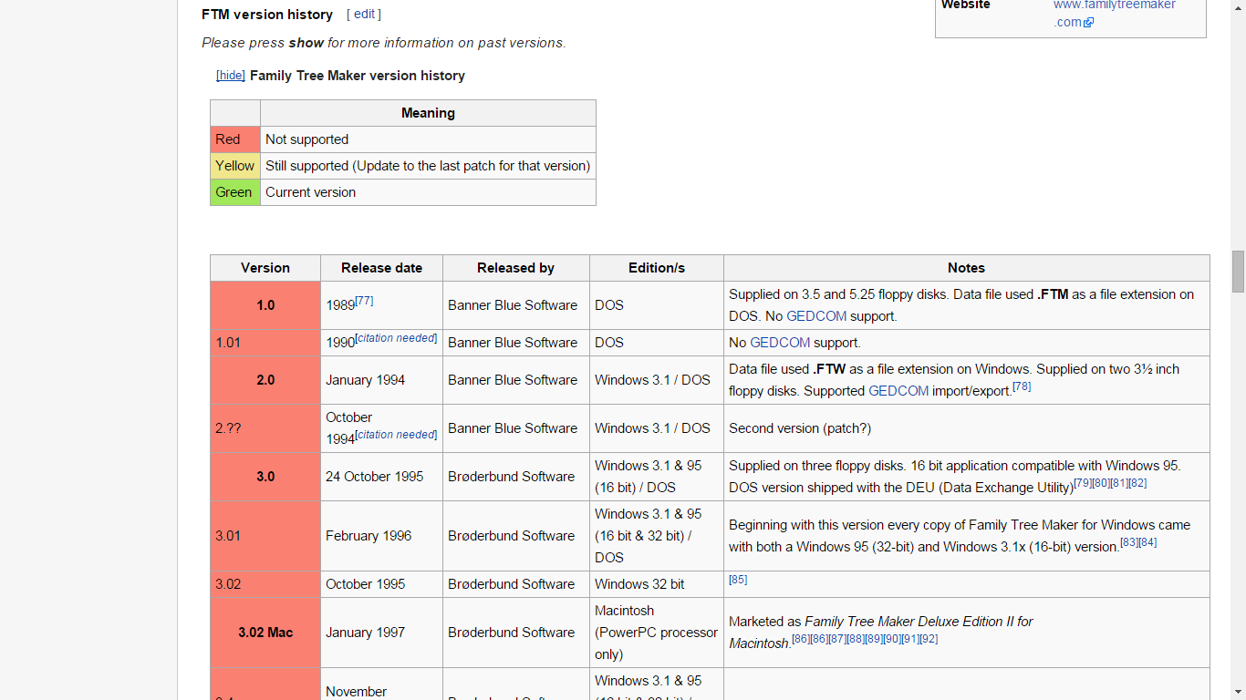The image size is (1246, 700).
Task: Click the version 1.0 cell
Action: click(265, 305)
